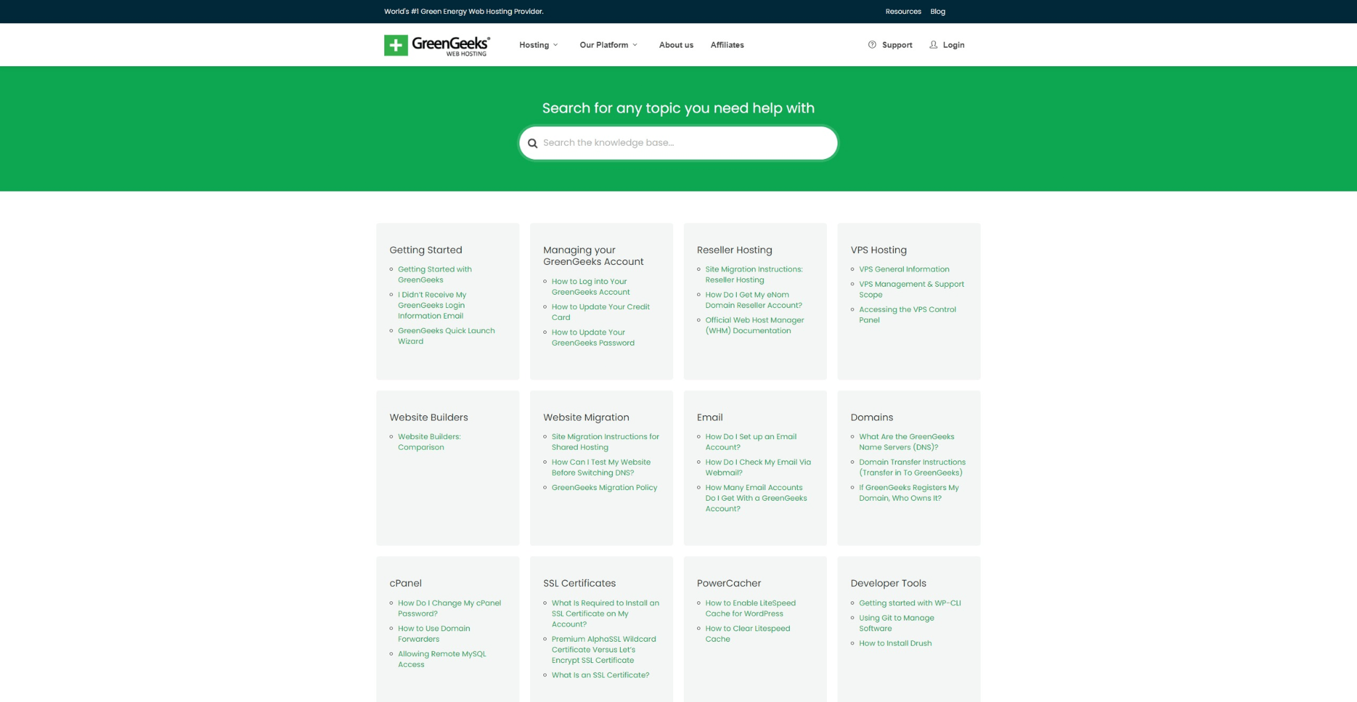This screenshot has width=1357, height=702.
Task: Click the Developer Tools category heading
Action: point(888,583)
